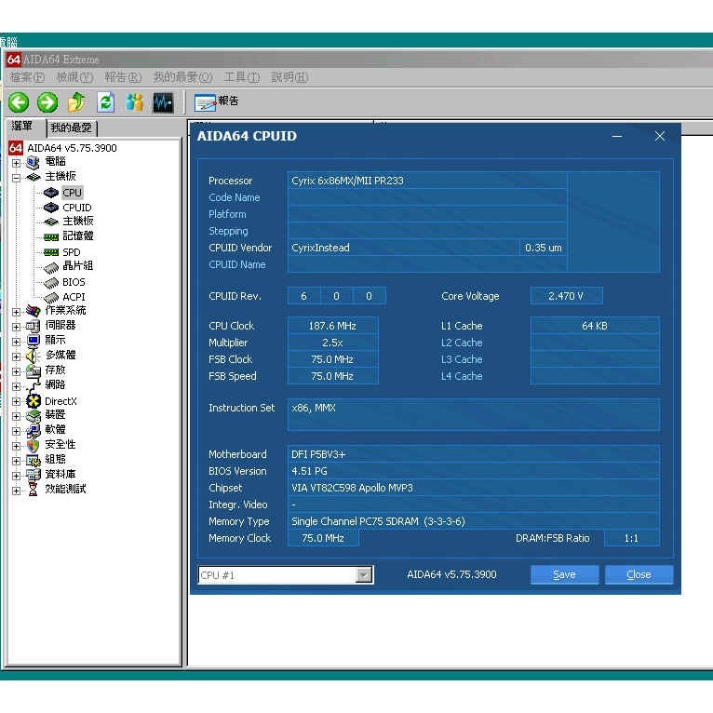713x713 pixels.
Task: Open the 報告 menu in the menu bar
Action: click(x=123, y=77)
